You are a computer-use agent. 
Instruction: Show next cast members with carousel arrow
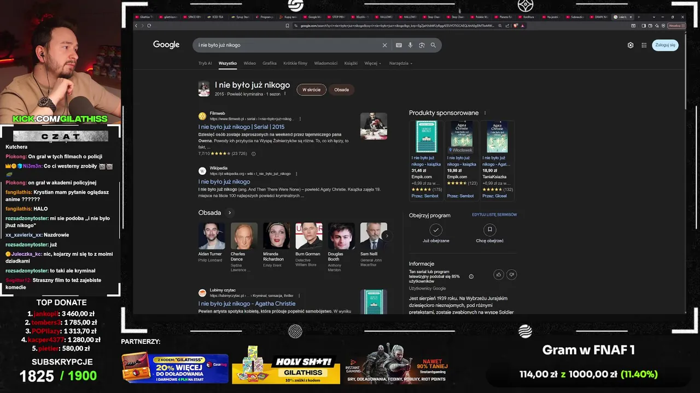click(x=387, y=236)
